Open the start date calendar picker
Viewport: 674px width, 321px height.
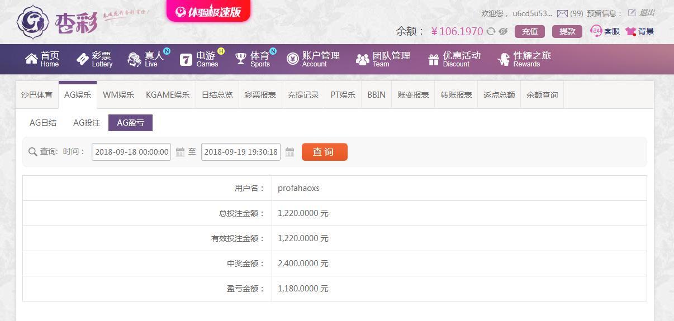[x=180, y=152]
